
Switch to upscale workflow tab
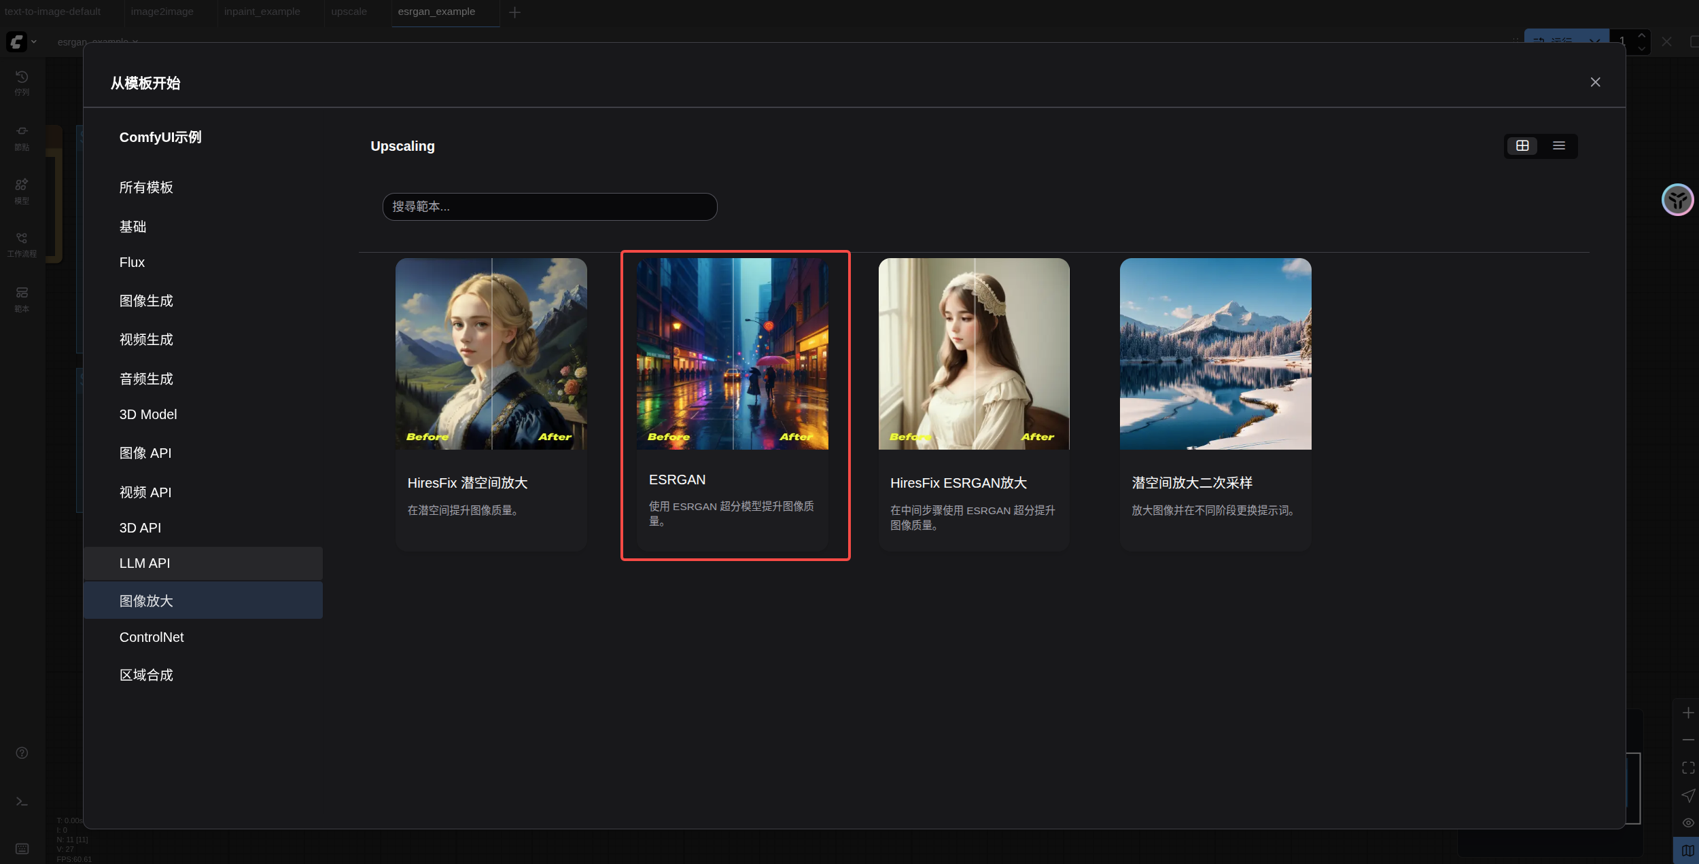coord(349,12)
